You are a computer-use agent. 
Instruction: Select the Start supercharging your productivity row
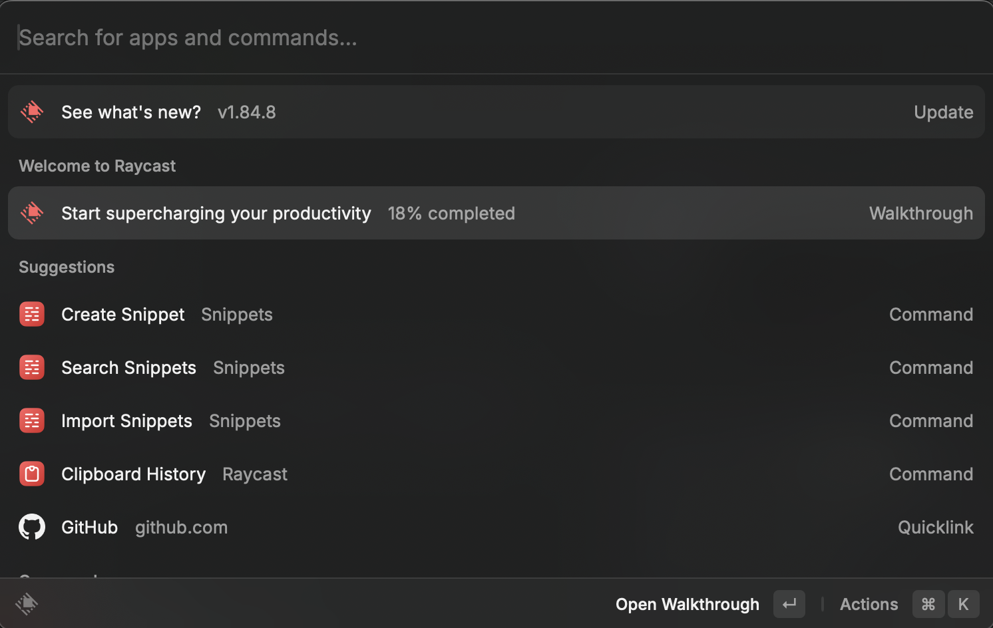(x=497, y=213)
